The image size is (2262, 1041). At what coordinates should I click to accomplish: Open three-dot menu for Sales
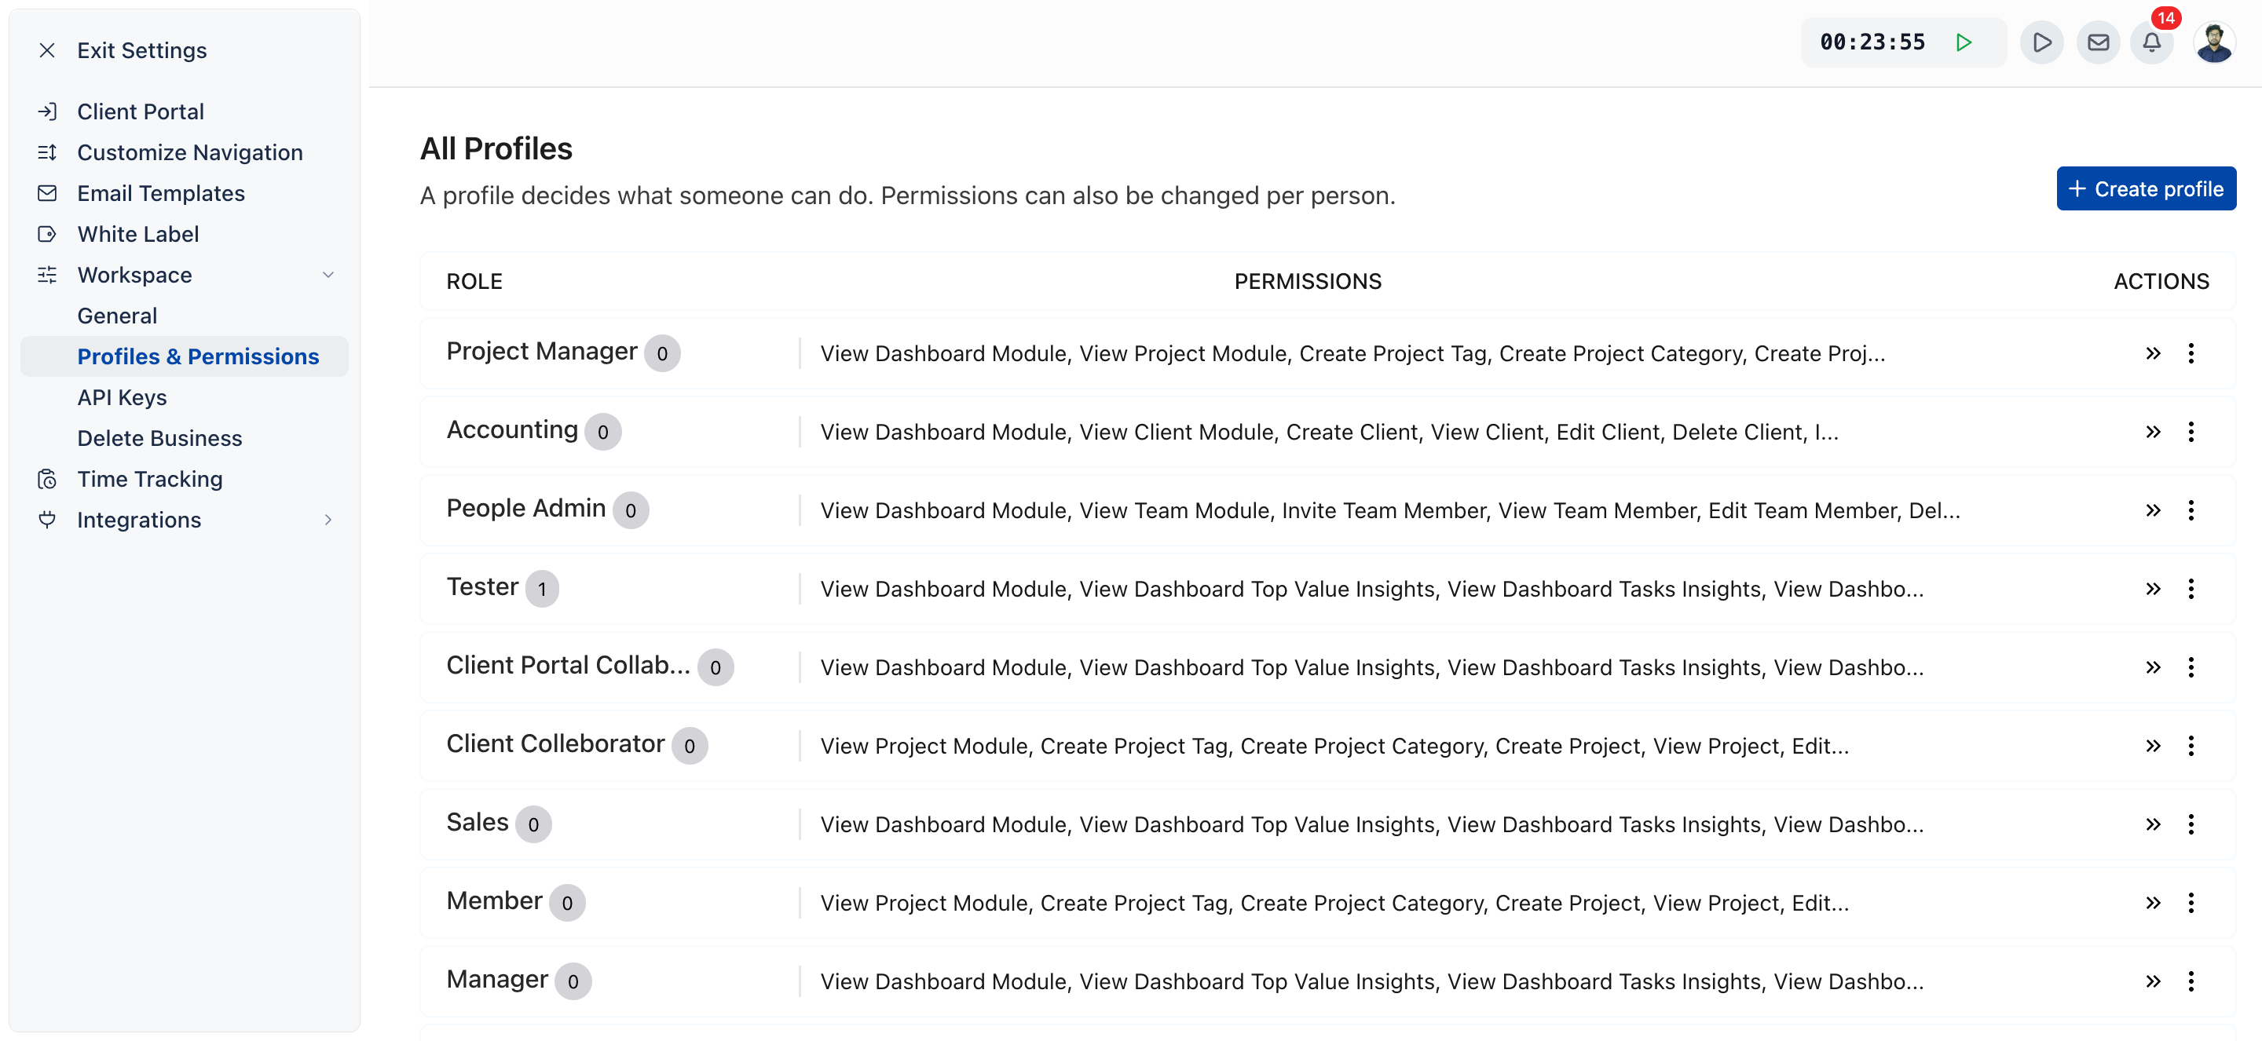tap(2190, 824)
